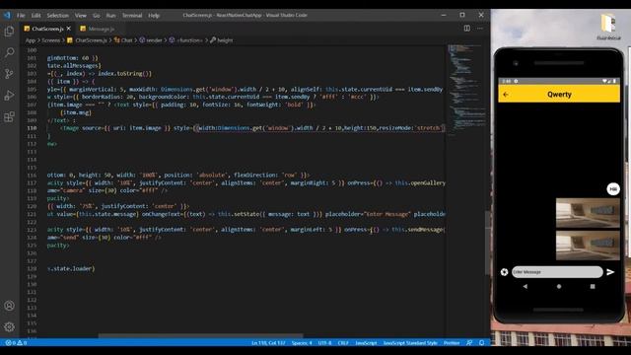This screenshot has width=631, height=355.
Task: Expand the function breadcrumb
Action: (x=186, y=40)
